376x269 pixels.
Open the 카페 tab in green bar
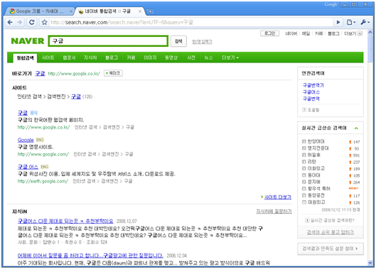pyautogui.click(x=131, y=57)
